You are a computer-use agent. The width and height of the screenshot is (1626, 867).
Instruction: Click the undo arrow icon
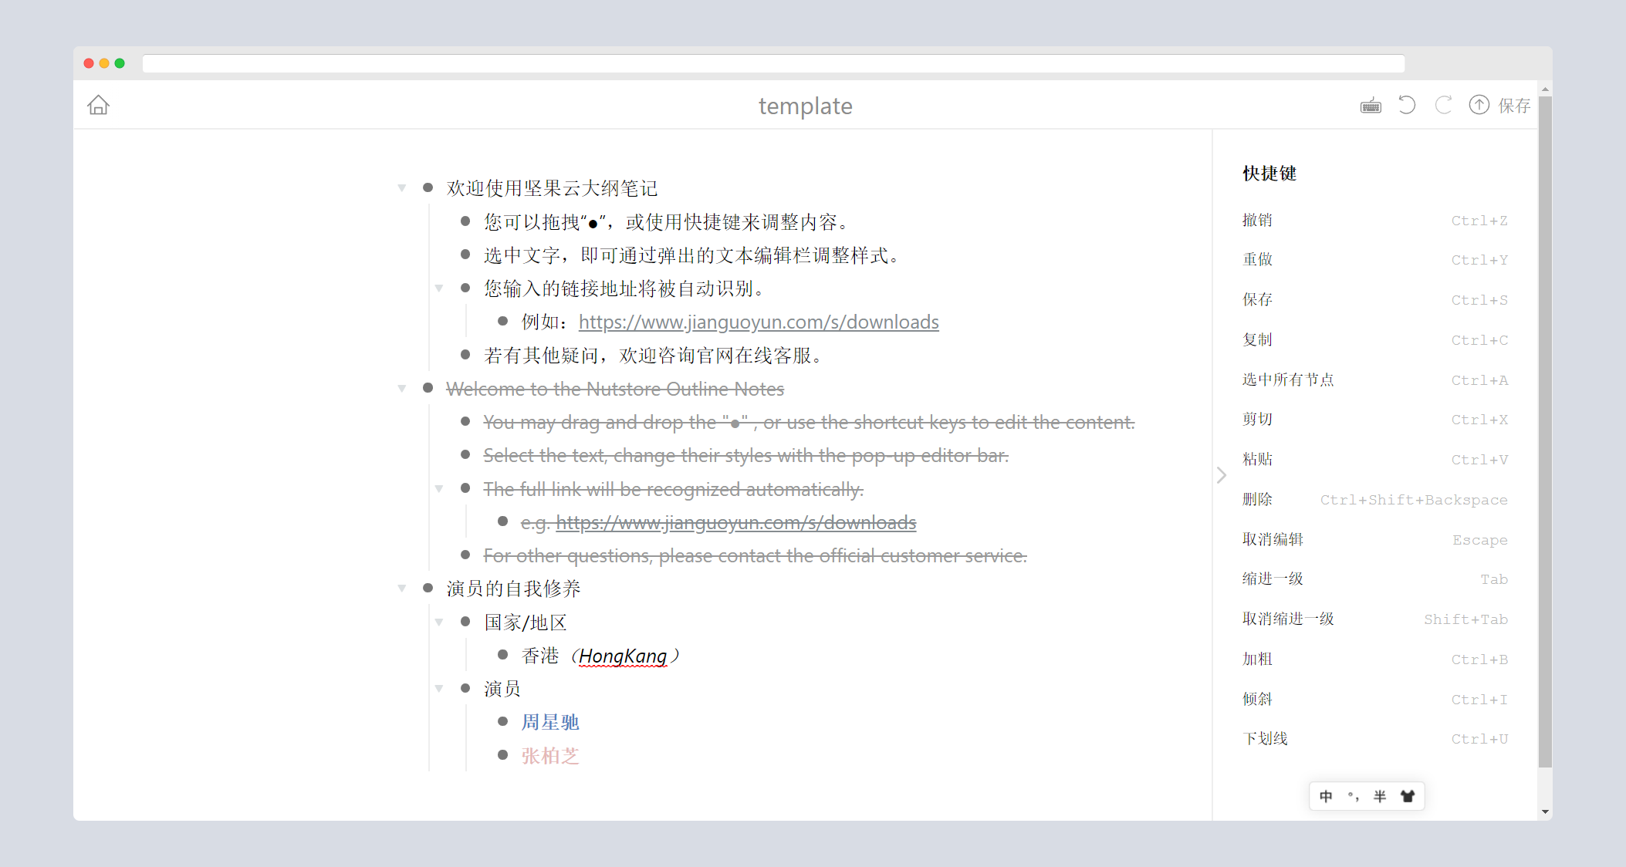1407,105
